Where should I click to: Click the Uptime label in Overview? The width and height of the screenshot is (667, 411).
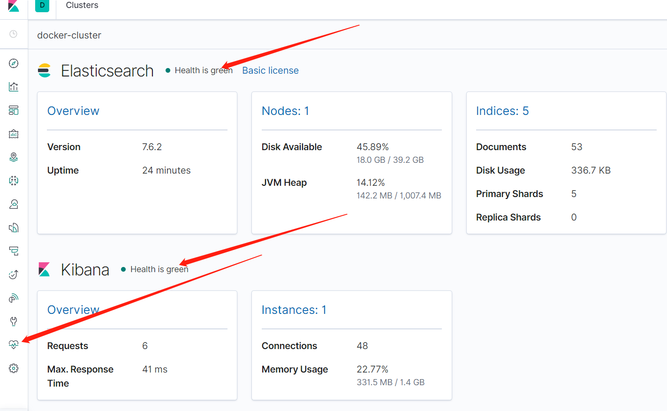point(63,170)
